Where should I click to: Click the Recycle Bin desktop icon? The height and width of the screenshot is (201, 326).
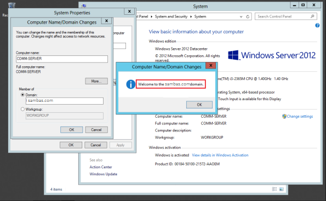(x=12, y=5)
